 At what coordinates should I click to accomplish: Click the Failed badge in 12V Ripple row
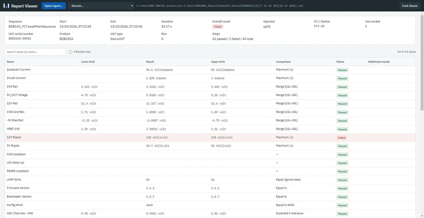(342, 138)
